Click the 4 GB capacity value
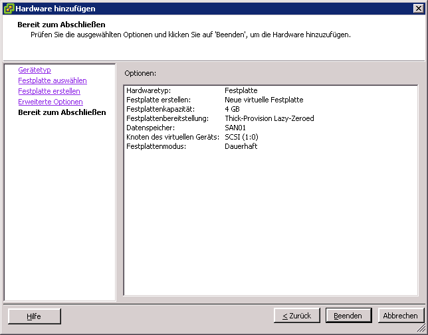 pyautogui.click(x=232, y=109)
